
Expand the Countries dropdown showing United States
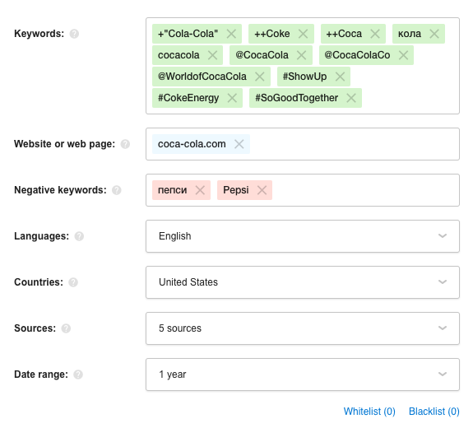click(303, 282)
